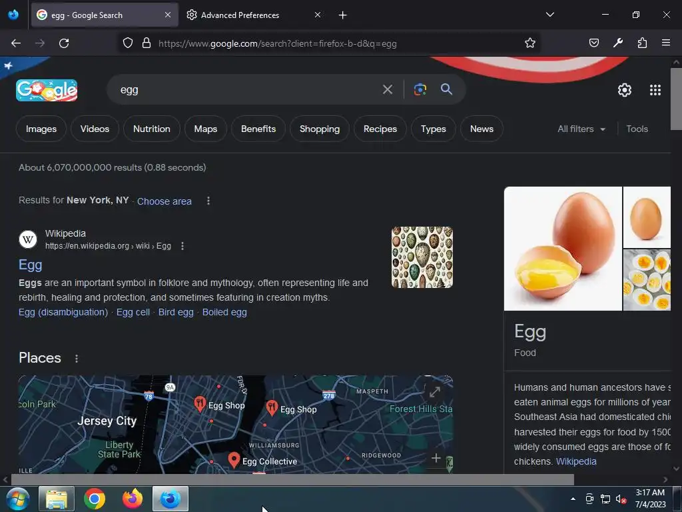The width and height of the screenshot is (682, 512).
Task: Focus the URL address bar
Action: click(x=339, y=43)
